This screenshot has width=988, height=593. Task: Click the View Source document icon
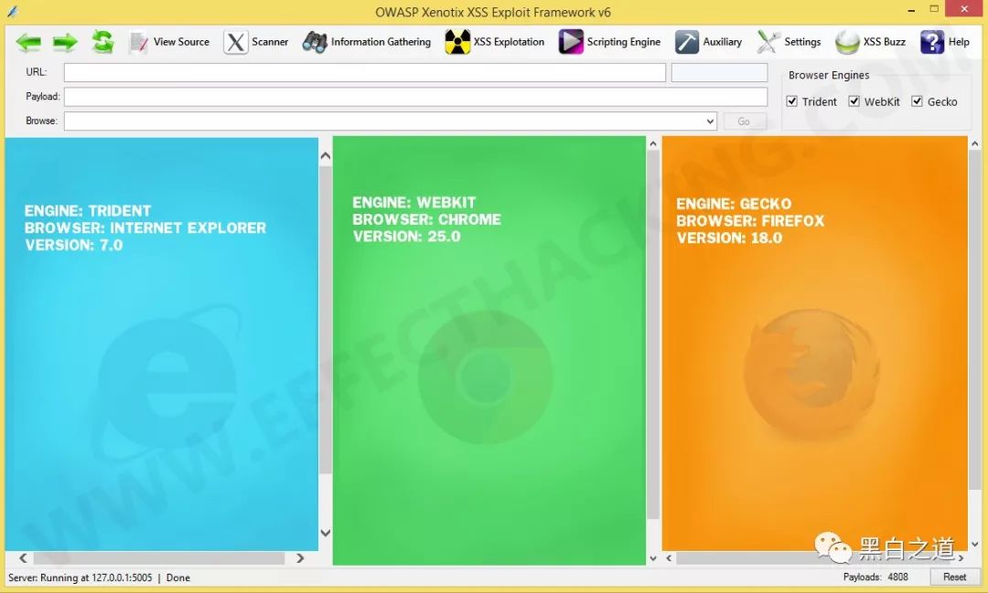[x=138, y=42]
